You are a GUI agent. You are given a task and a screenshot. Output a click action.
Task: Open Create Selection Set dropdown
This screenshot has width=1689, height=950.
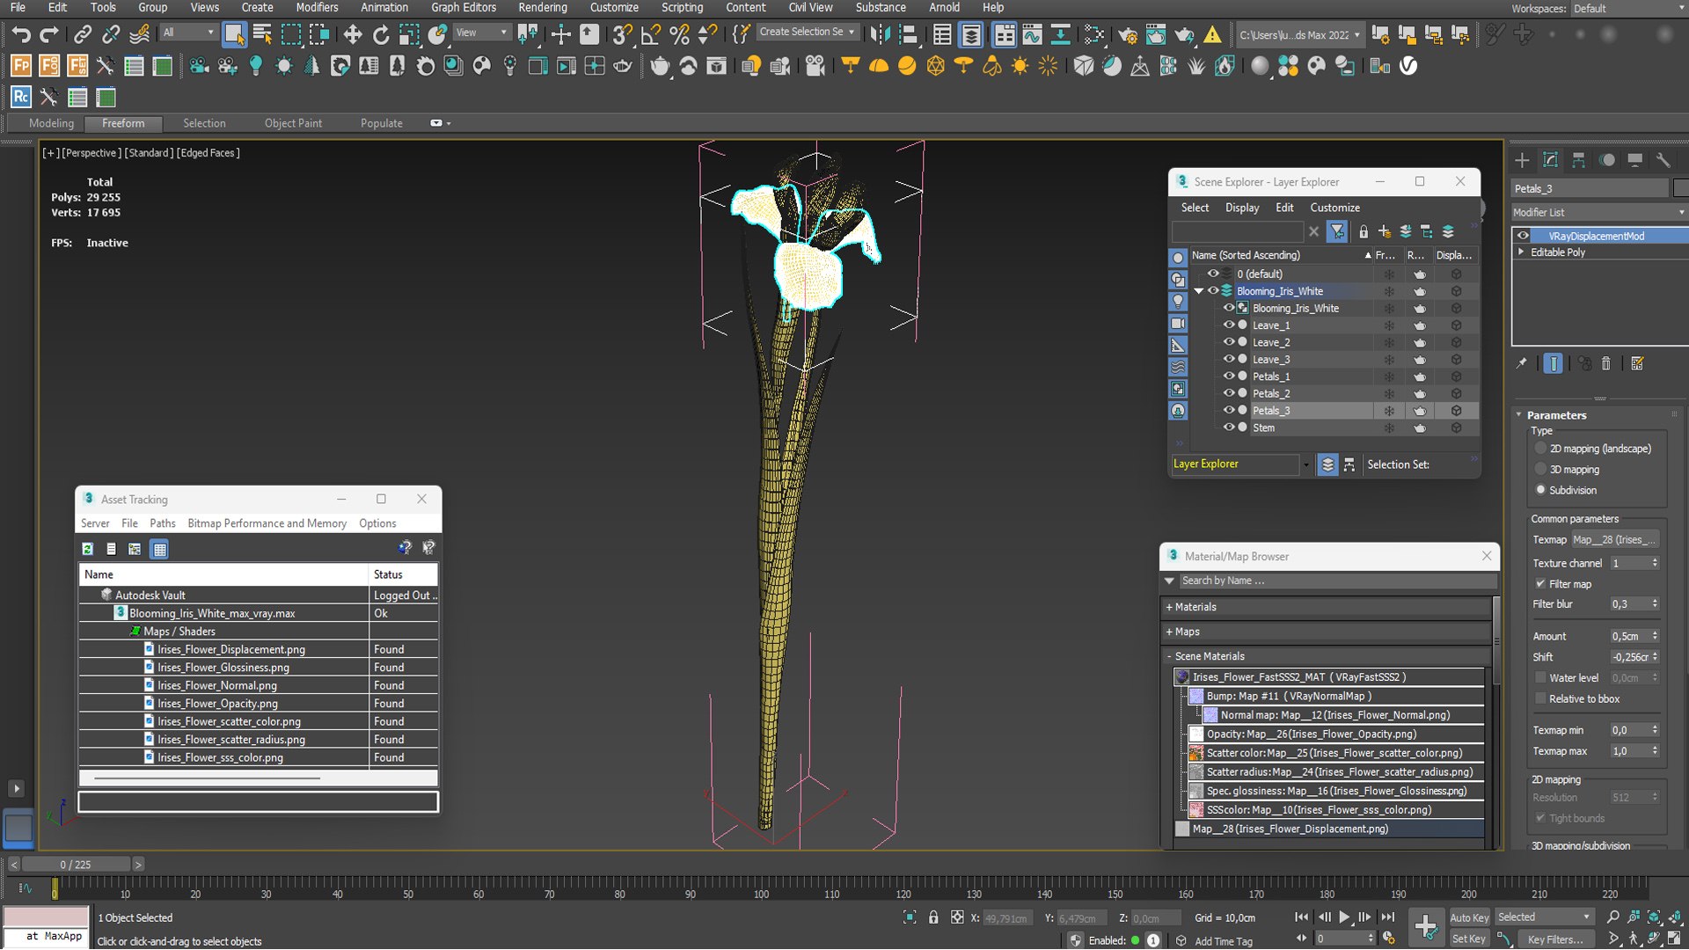pyautogui.click(x=807, y=32)
